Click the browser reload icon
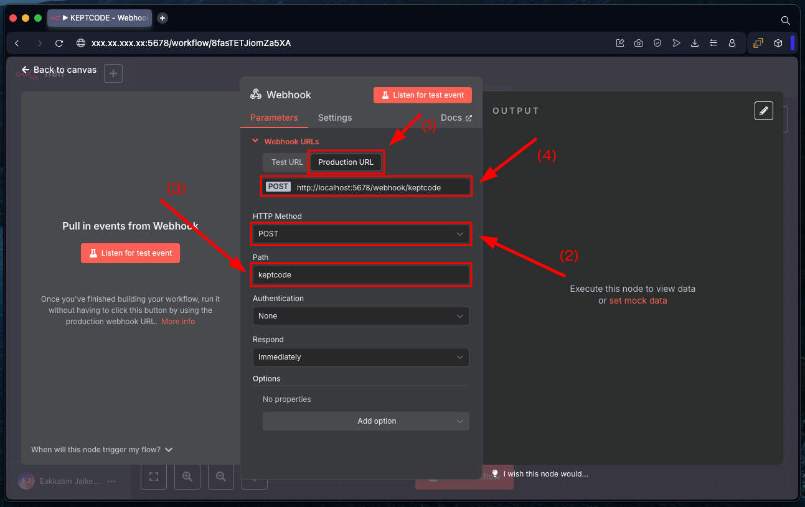 (59, 44)
